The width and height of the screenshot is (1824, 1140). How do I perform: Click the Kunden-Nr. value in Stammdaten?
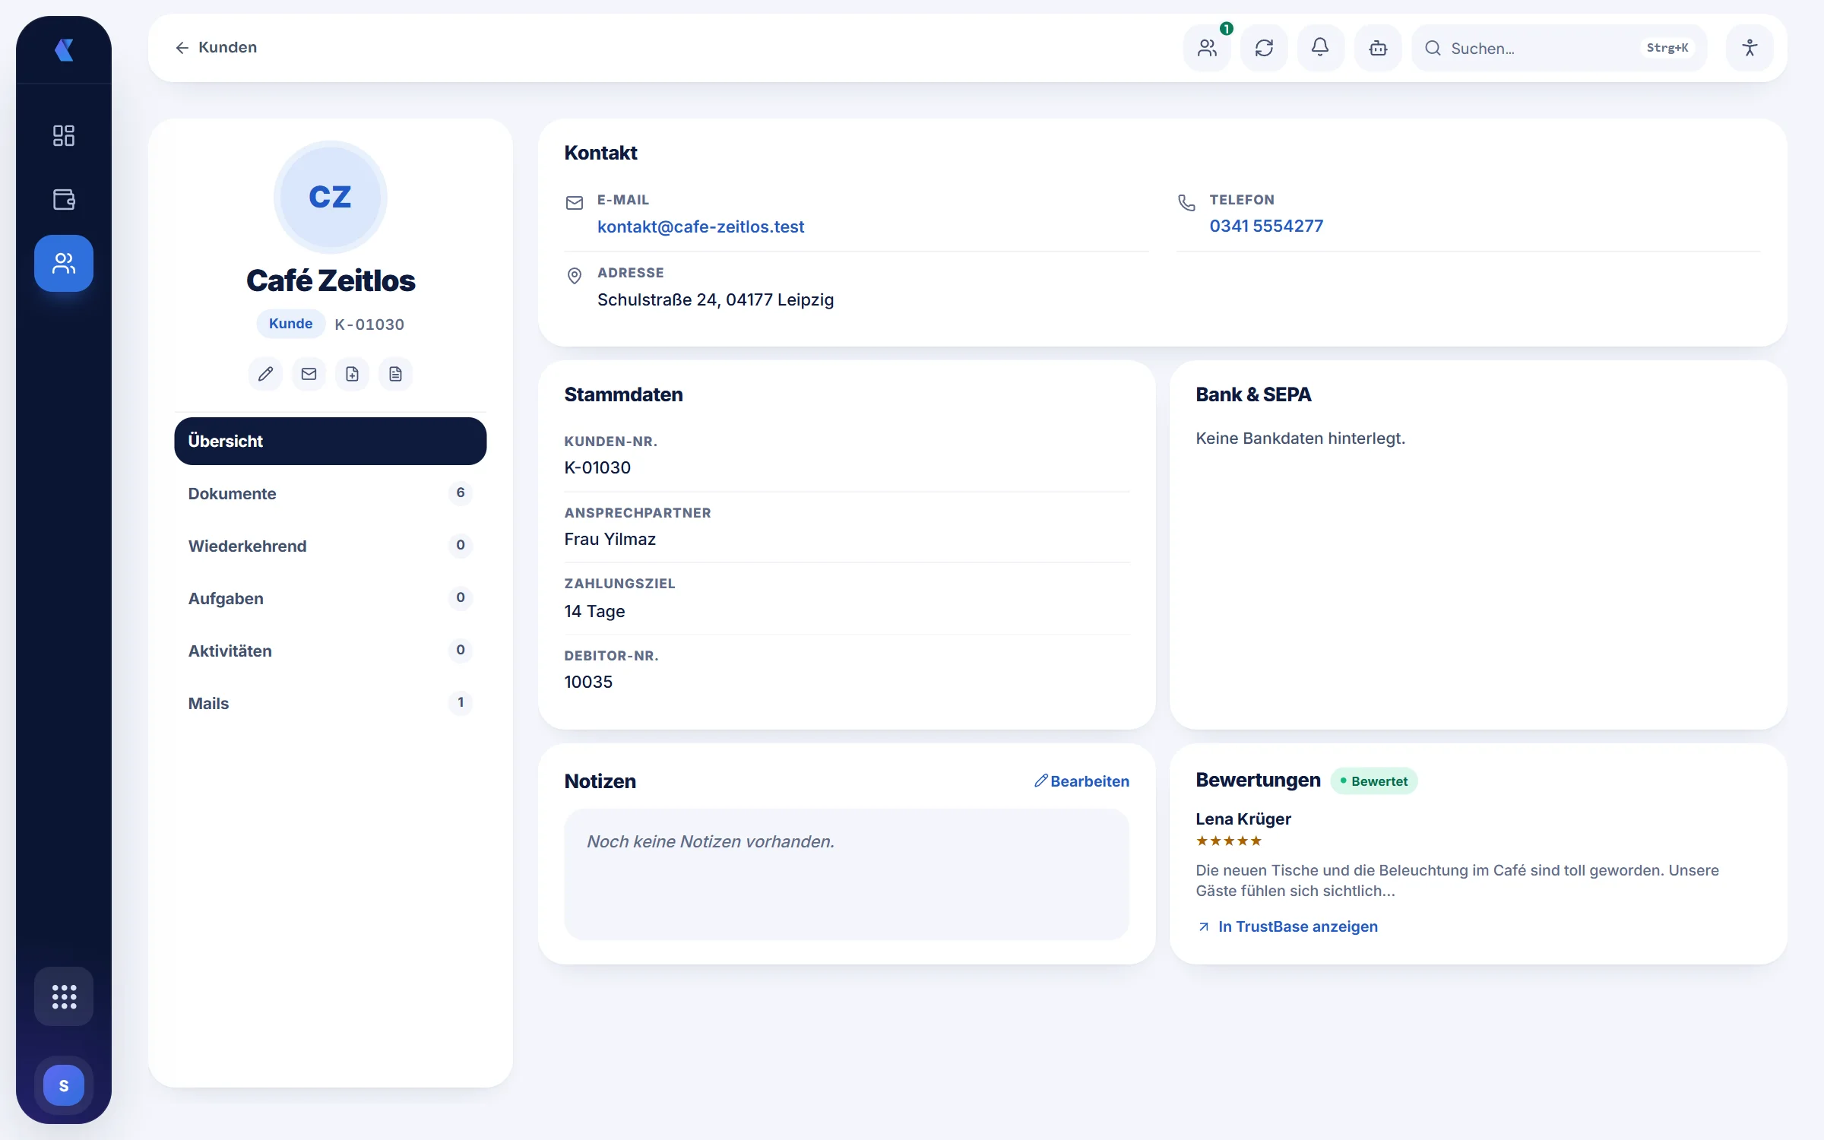pos(597,467)
